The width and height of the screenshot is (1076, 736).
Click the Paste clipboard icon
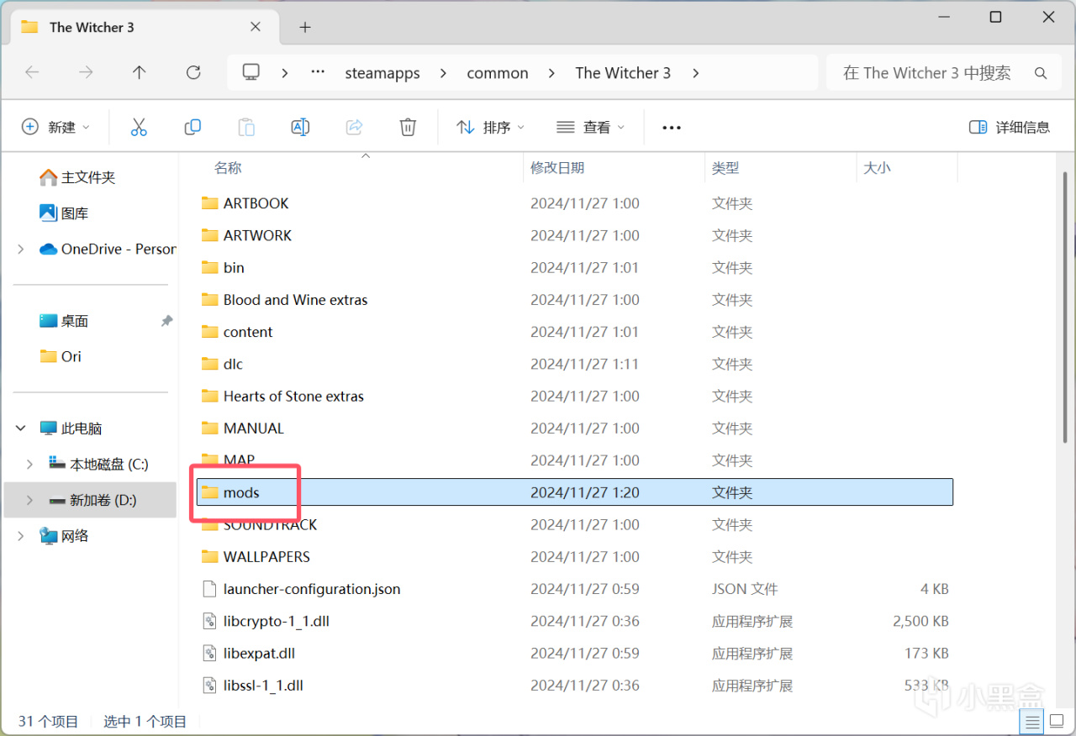point(246,127)
